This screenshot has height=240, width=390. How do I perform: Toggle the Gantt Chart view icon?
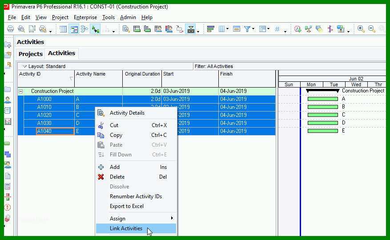point(74,29)
